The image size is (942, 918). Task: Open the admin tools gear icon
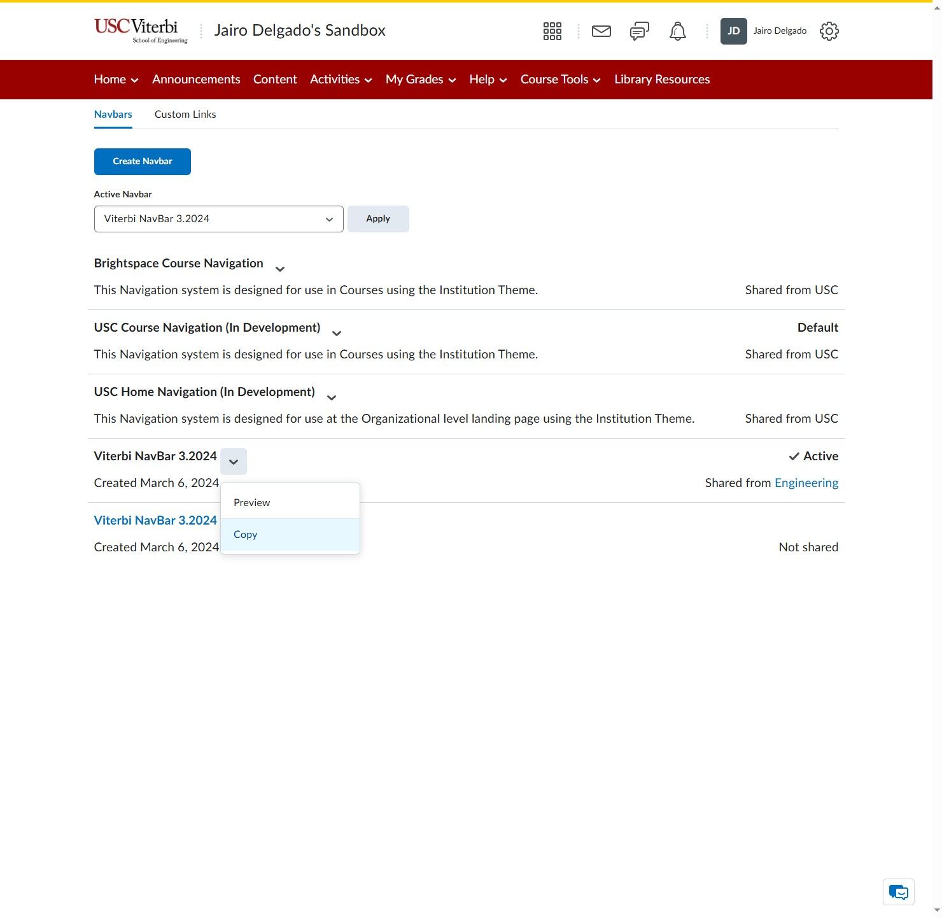(x=829, y=31)
